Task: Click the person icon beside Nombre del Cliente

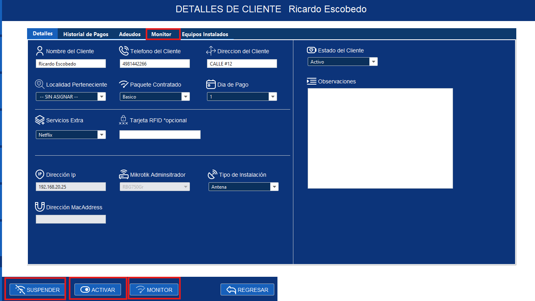Action: (39, 50)
